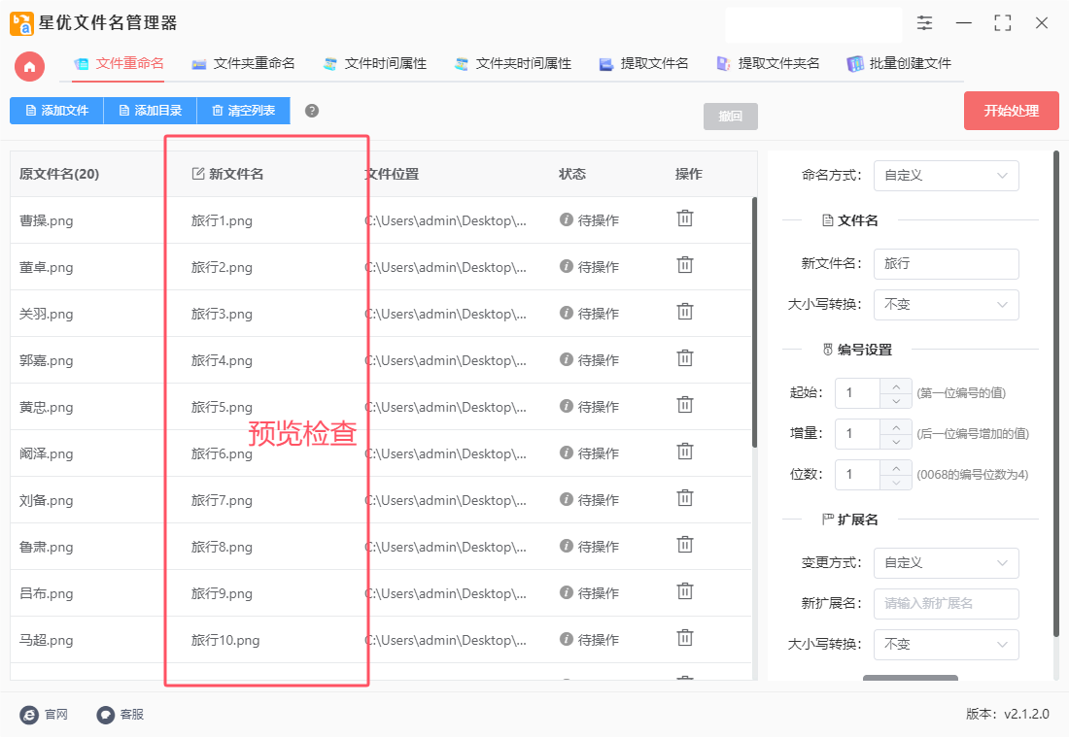Click the 官网 browser icon in footer

point(29,715)
